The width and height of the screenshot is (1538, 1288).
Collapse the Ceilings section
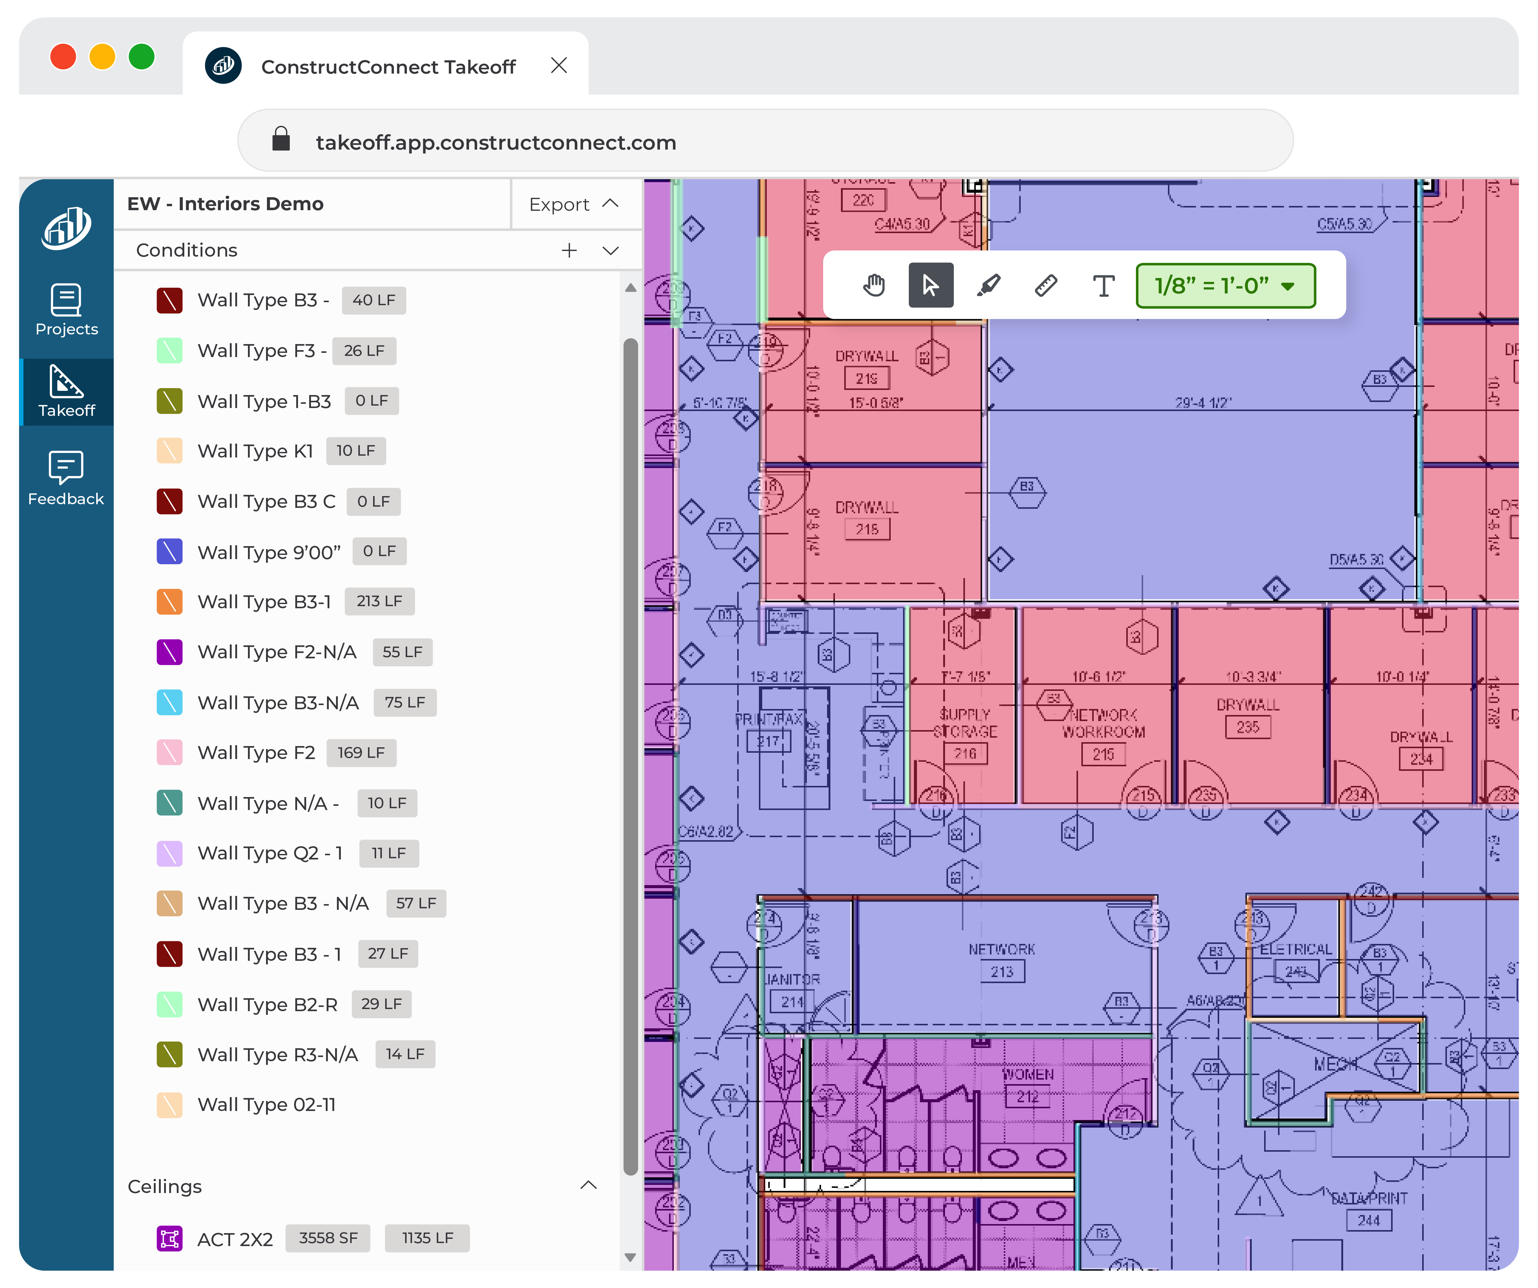pos(588,1185)
